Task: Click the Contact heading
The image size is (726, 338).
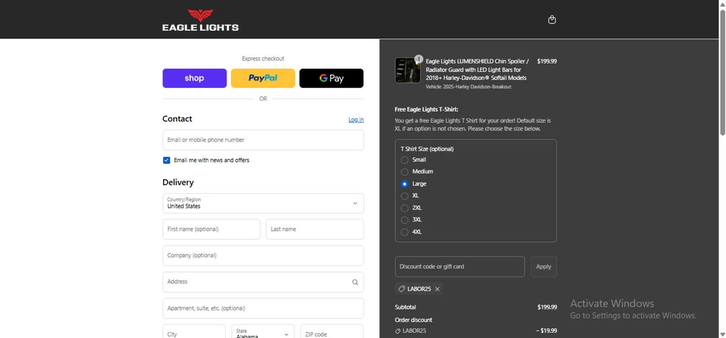Action: (177, 119)
